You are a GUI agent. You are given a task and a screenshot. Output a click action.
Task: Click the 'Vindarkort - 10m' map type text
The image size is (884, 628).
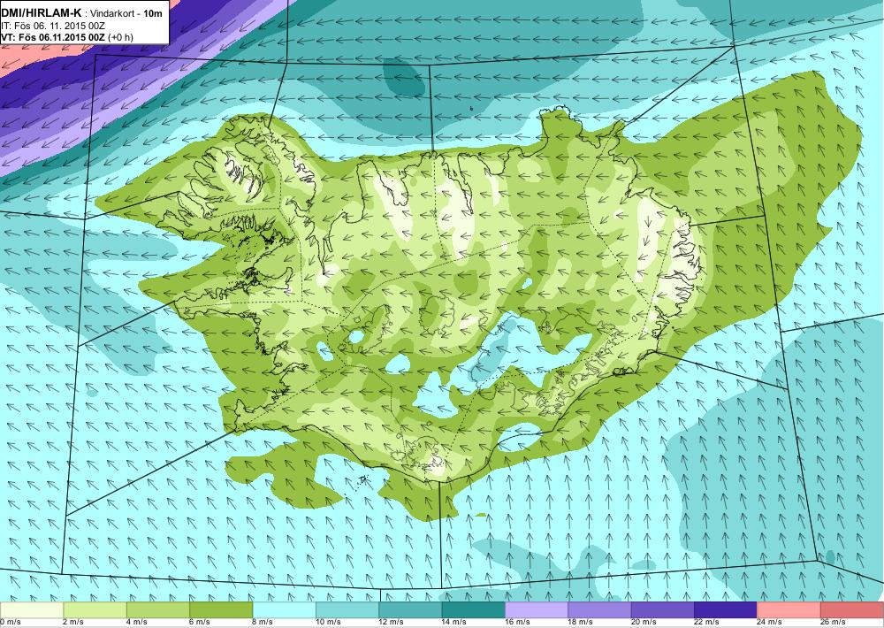126,13
